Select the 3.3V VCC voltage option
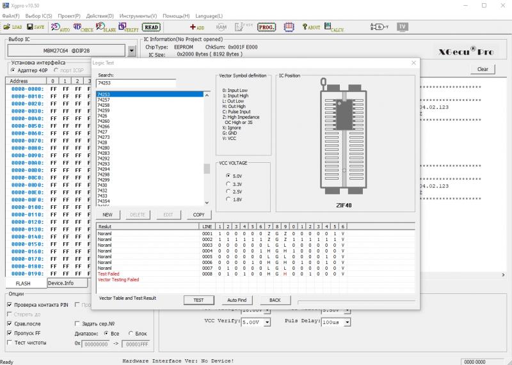The image size is (512, 365). (x=229, y=183)
